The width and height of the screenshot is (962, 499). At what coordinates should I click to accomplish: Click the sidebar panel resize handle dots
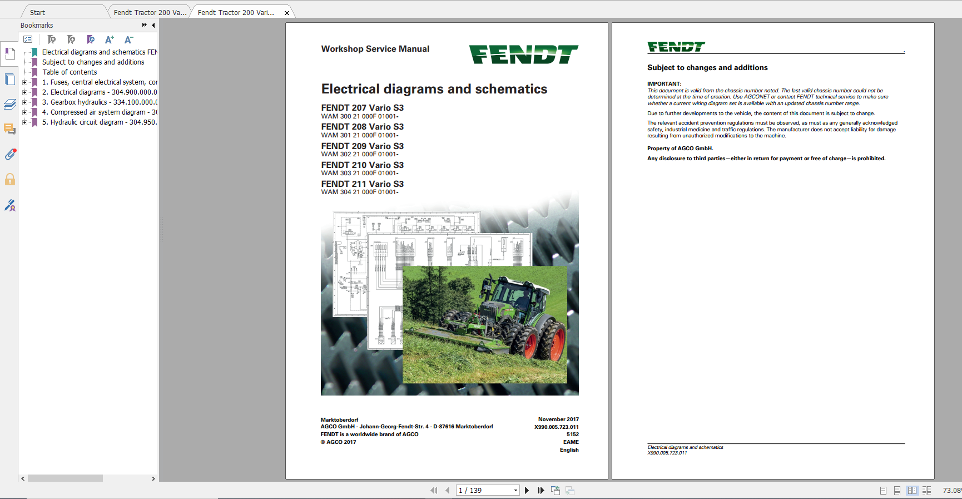tap(161, 229)
